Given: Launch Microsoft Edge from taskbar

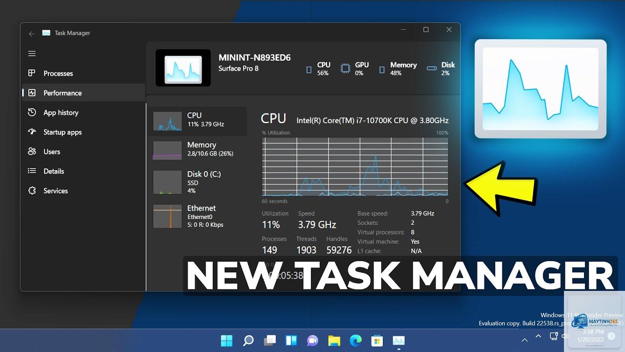Looking at the screenshot, I should 355,340.
